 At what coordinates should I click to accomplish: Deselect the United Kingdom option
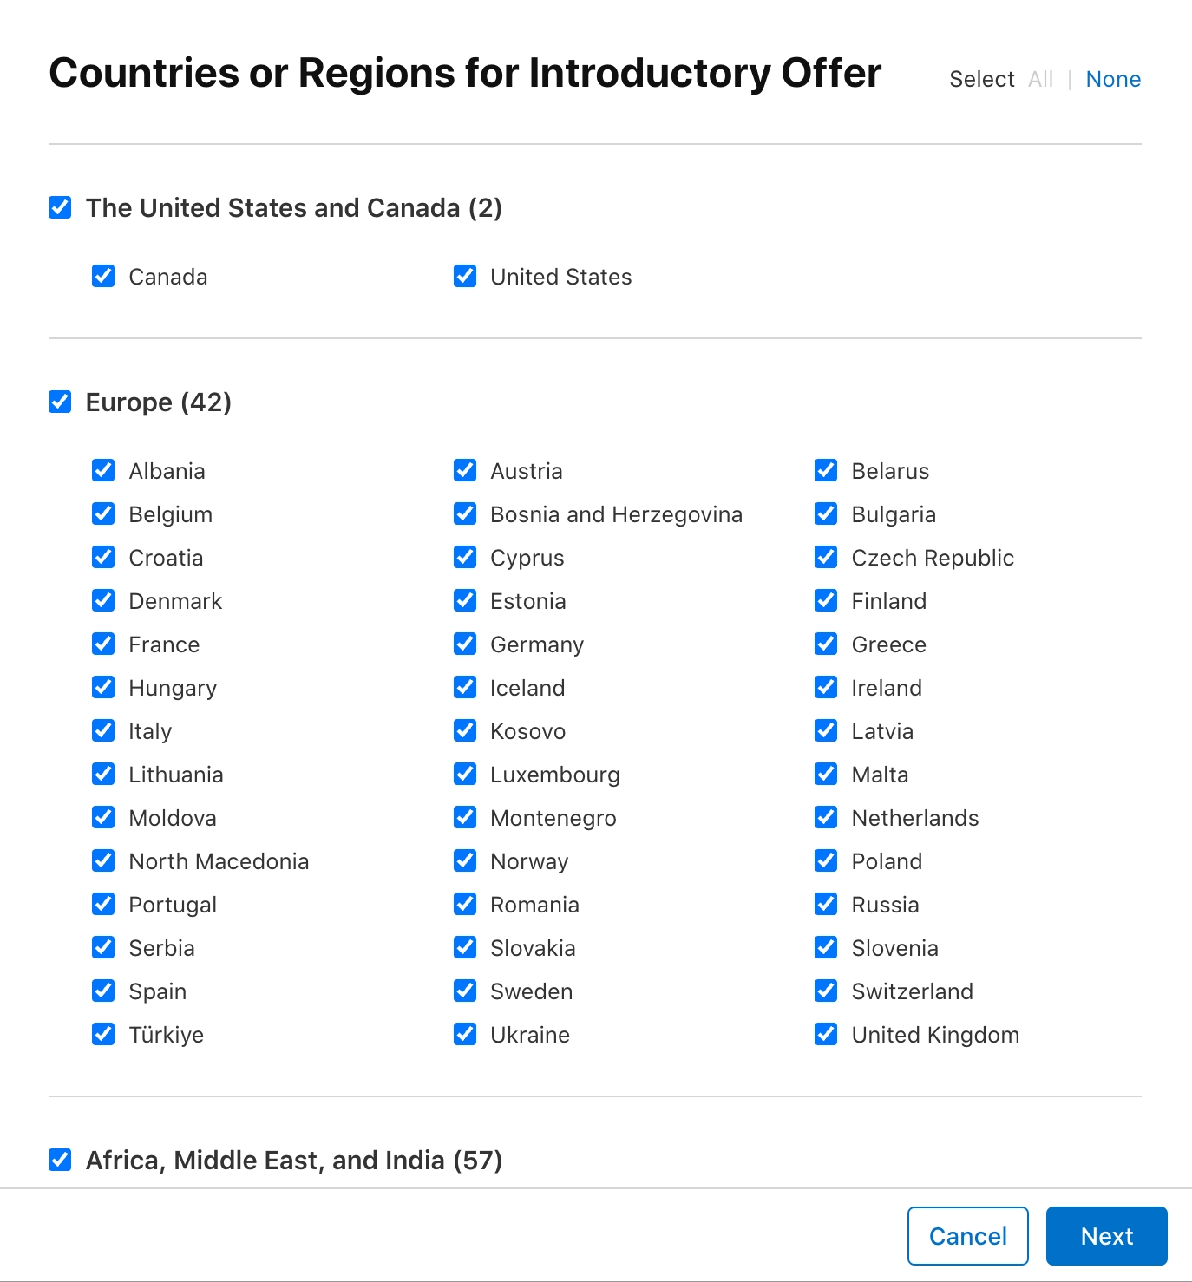click(825, 1034)
